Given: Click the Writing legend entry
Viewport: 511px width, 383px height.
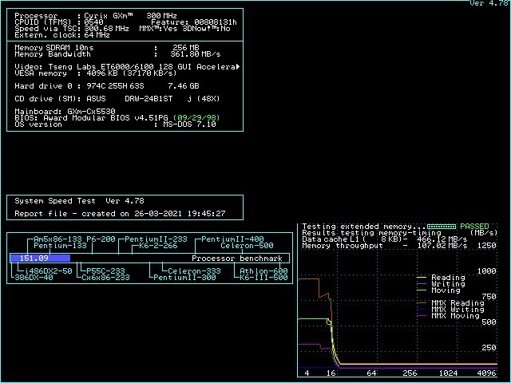Looking at the screenshot, I should (441, 284).
